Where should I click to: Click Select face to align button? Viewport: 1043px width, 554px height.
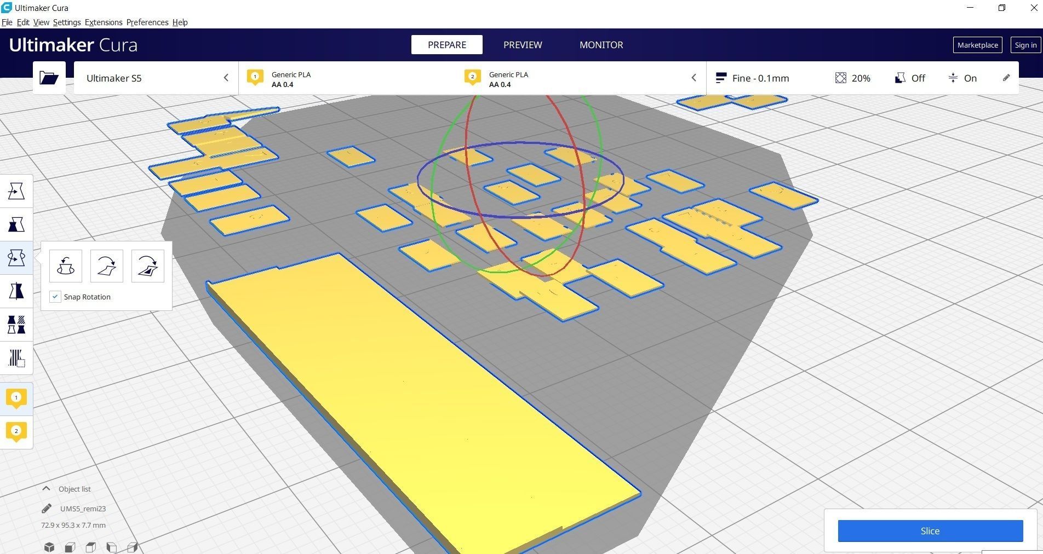[148, 266]
